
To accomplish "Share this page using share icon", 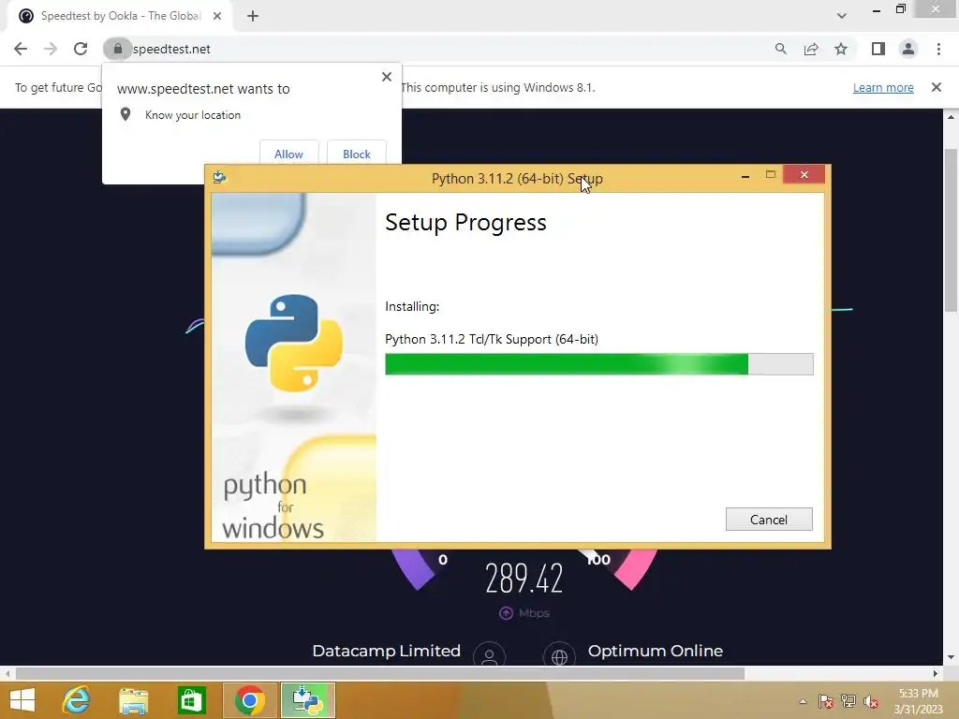I will tap(811, 49).
